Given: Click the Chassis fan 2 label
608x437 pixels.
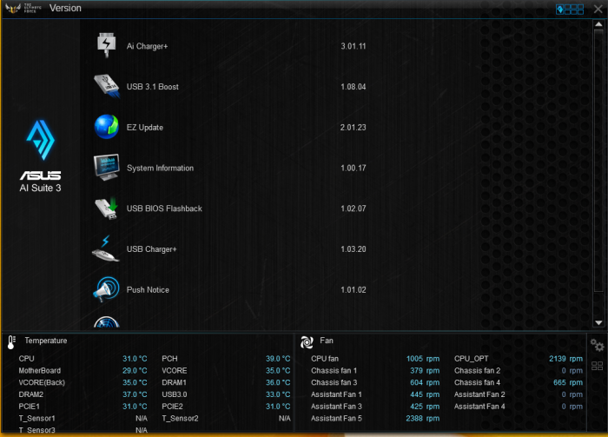Looking at the screenshot, I should click(x=477, y=371).
